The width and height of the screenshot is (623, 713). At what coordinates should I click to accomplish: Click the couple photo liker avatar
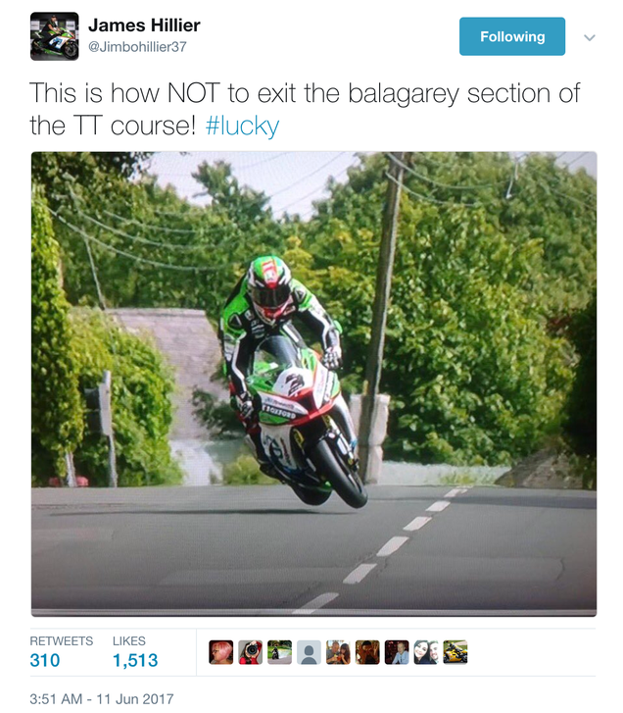coord(338,652)
